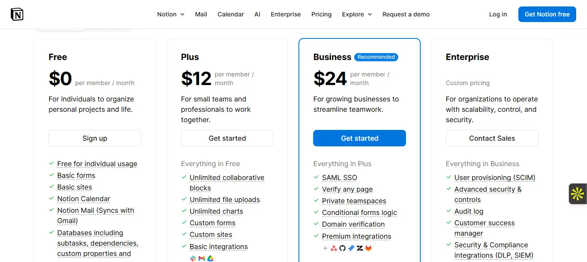The width and height of the screenshot is (587, 262).
Task: Click the Jira integration icon
Action: coord(351,248)
